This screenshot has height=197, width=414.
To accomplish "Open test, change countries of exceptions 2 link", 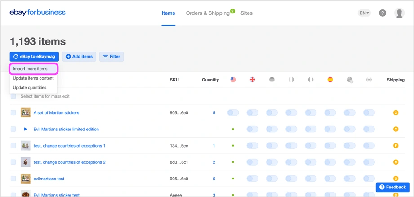I will tap(69, 162).
